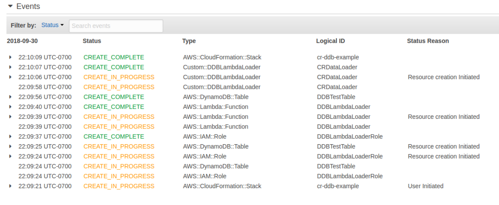499x205 pixels.
Task: Click the Logical ID column header
Action: click(330, 41)
